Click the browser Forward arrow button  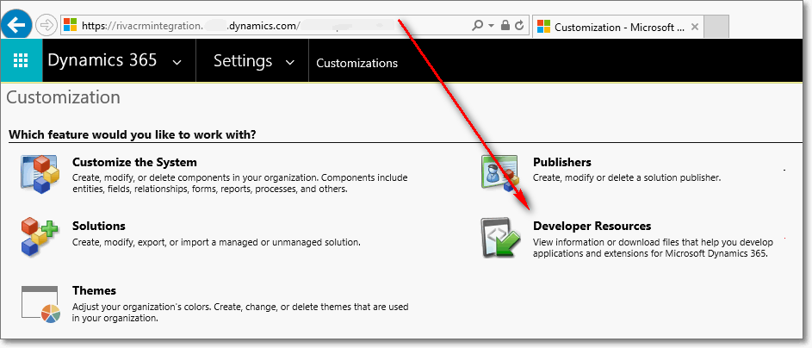point(47,25)
